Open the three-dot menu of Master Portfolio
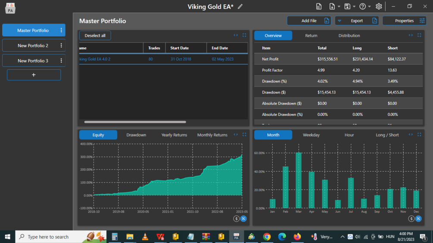The width and height of the screenshot is (433, 243). pyautogui.click(x=61, y=30)
